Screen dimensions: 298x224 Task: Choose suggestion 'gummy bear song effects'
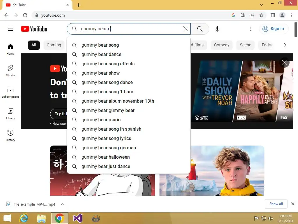click(x=129, y=64)
